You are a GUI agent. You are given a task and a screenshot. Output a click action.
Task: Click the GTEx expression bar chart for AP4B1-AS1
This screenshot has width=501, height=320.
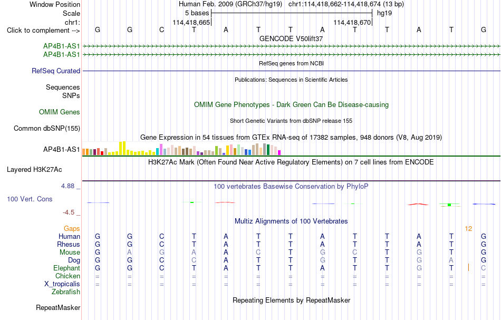coord(181,149)
